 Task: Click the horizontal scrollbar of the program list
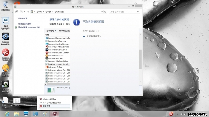58,84
